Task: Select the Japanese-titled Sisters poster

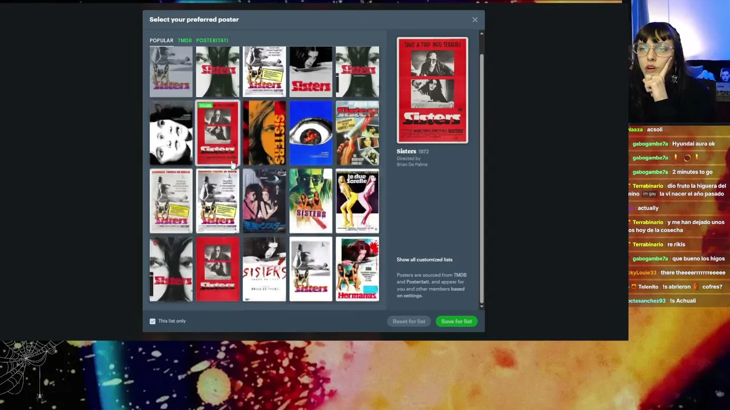Action: tap(264, 201)
